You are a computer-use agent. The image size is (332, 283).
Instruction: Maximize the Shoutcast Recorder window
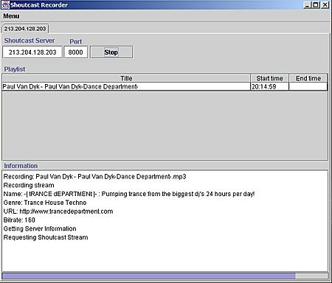click(316, 4)
